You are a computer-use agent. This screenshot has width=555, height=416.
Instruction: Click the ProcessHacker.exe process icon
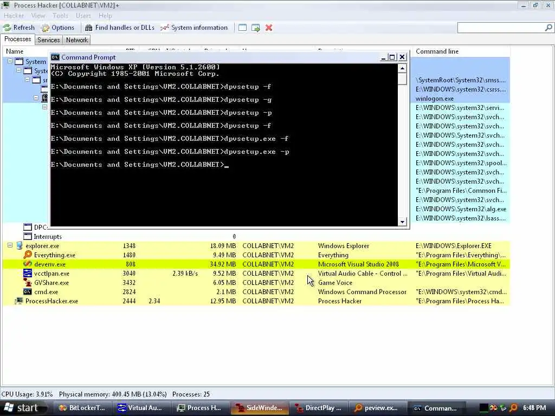click(x=19, y=301)
